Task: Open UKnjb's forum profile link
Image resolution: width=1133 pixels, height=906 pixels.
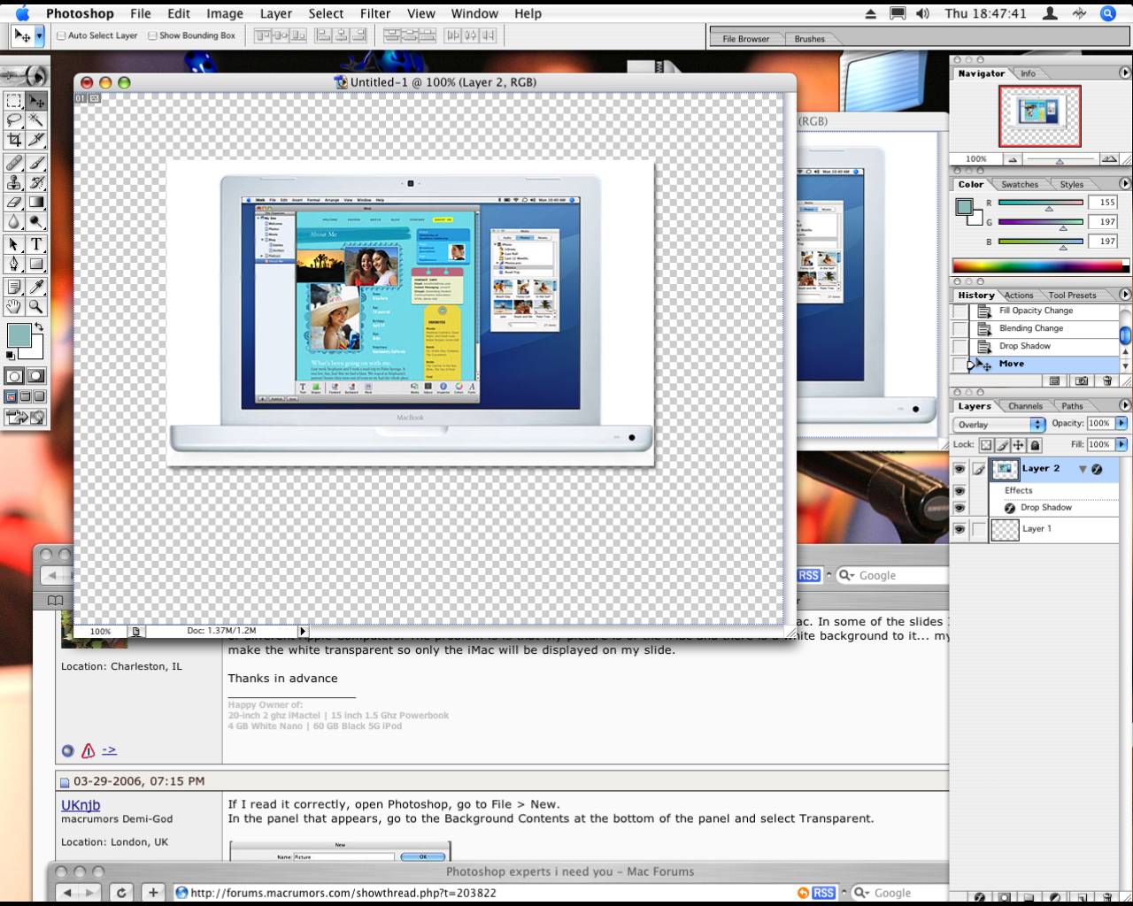Action: coord(81,805)
